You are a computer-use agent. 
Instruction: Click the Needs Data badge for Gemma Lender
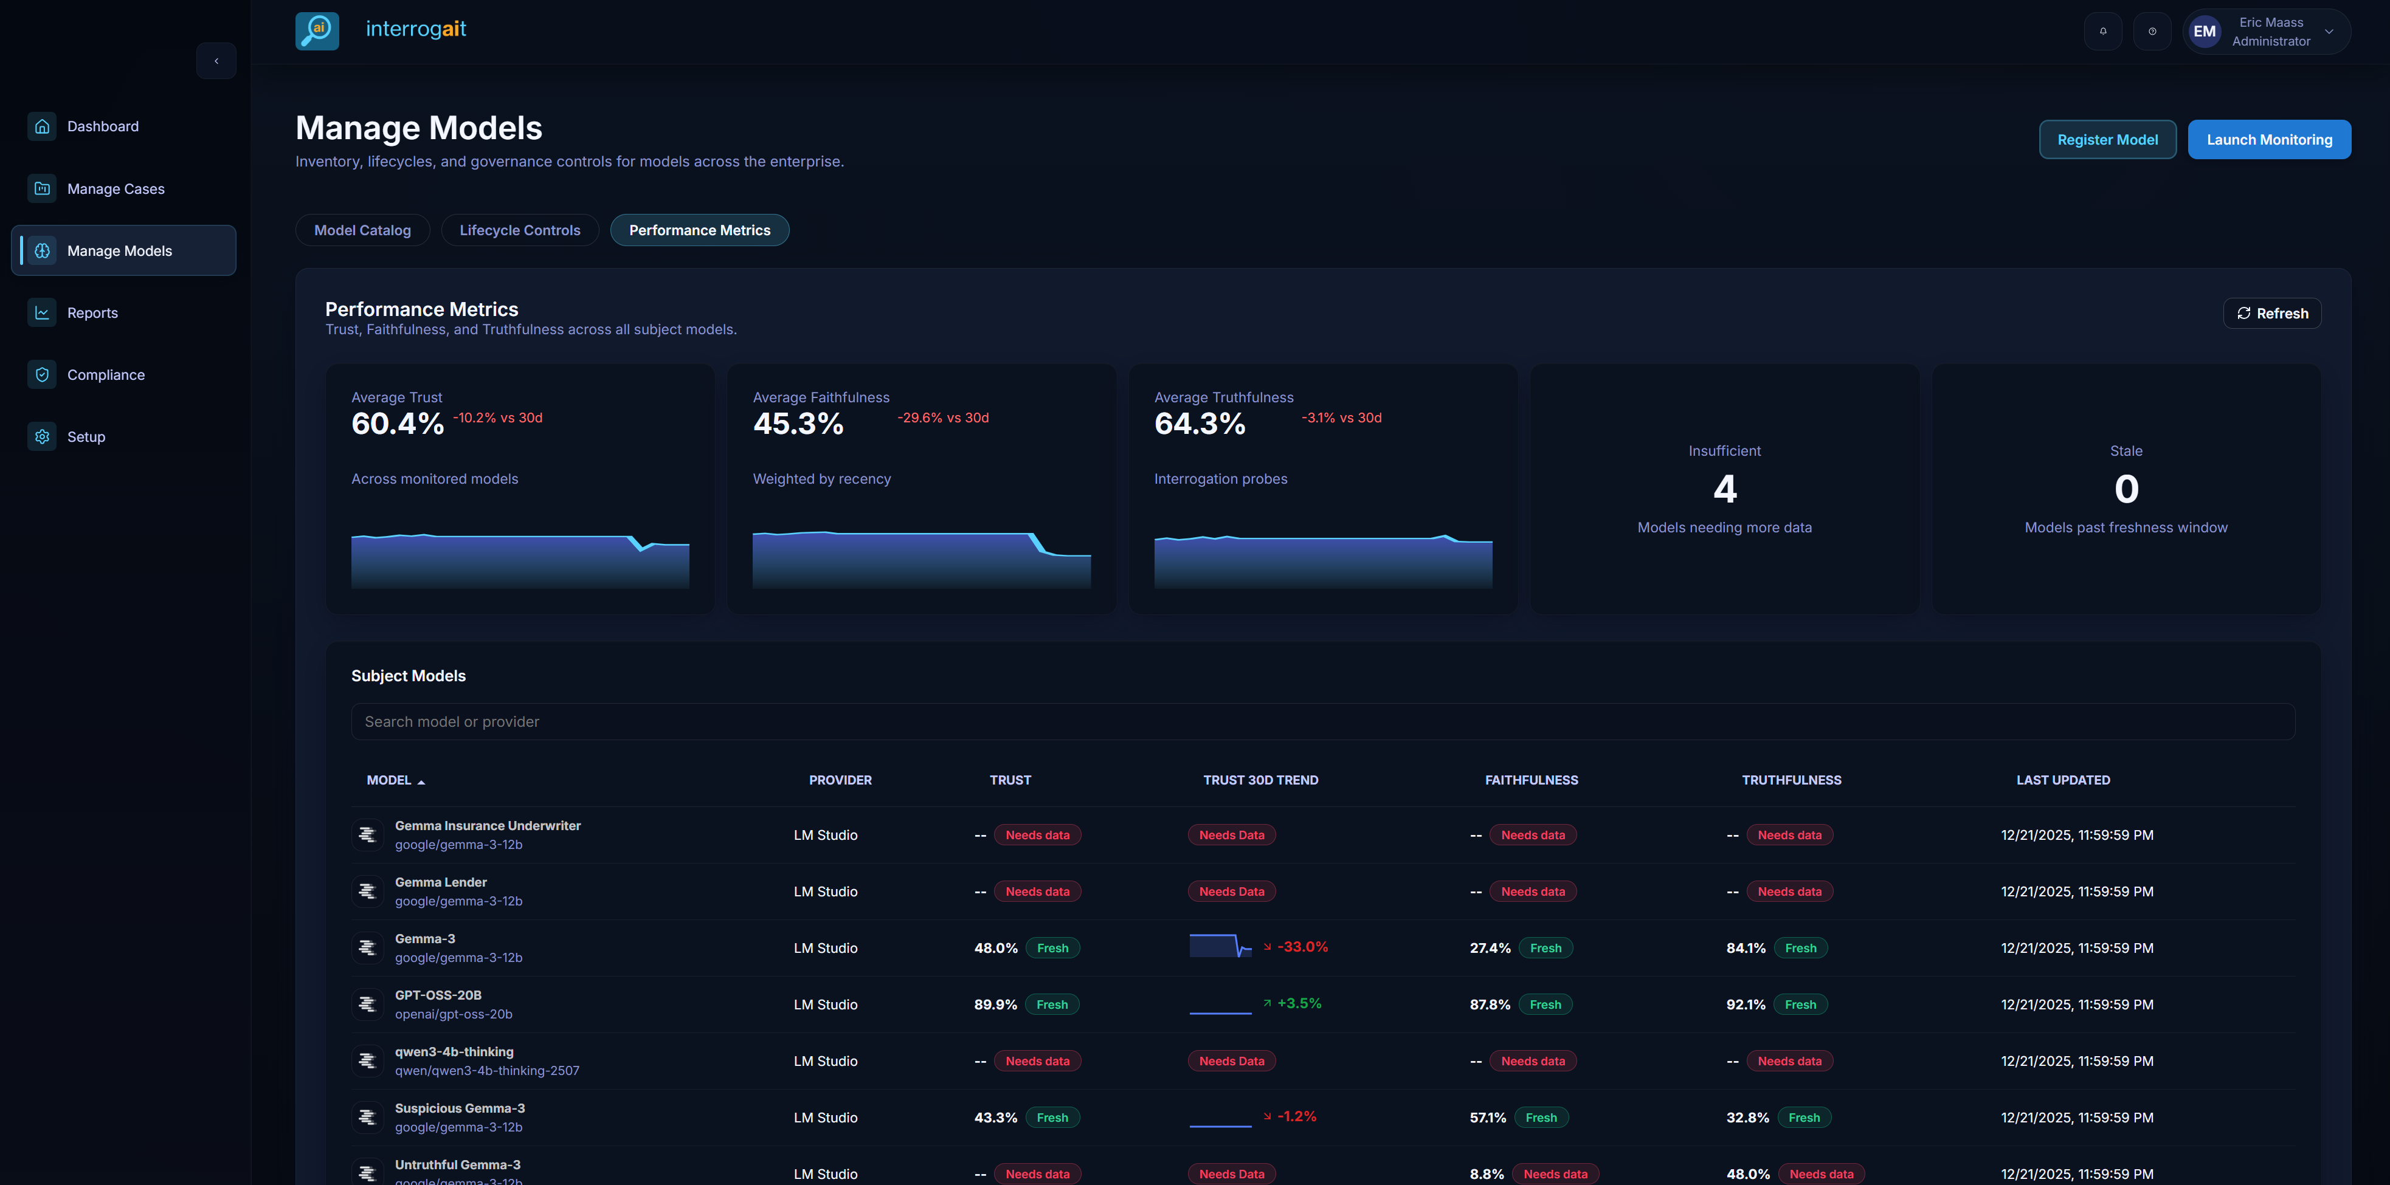(x=1231, y=891)
